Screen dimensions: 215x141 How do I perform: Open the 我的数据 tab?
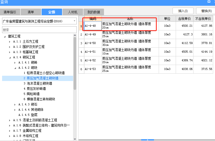click(94, 12)
